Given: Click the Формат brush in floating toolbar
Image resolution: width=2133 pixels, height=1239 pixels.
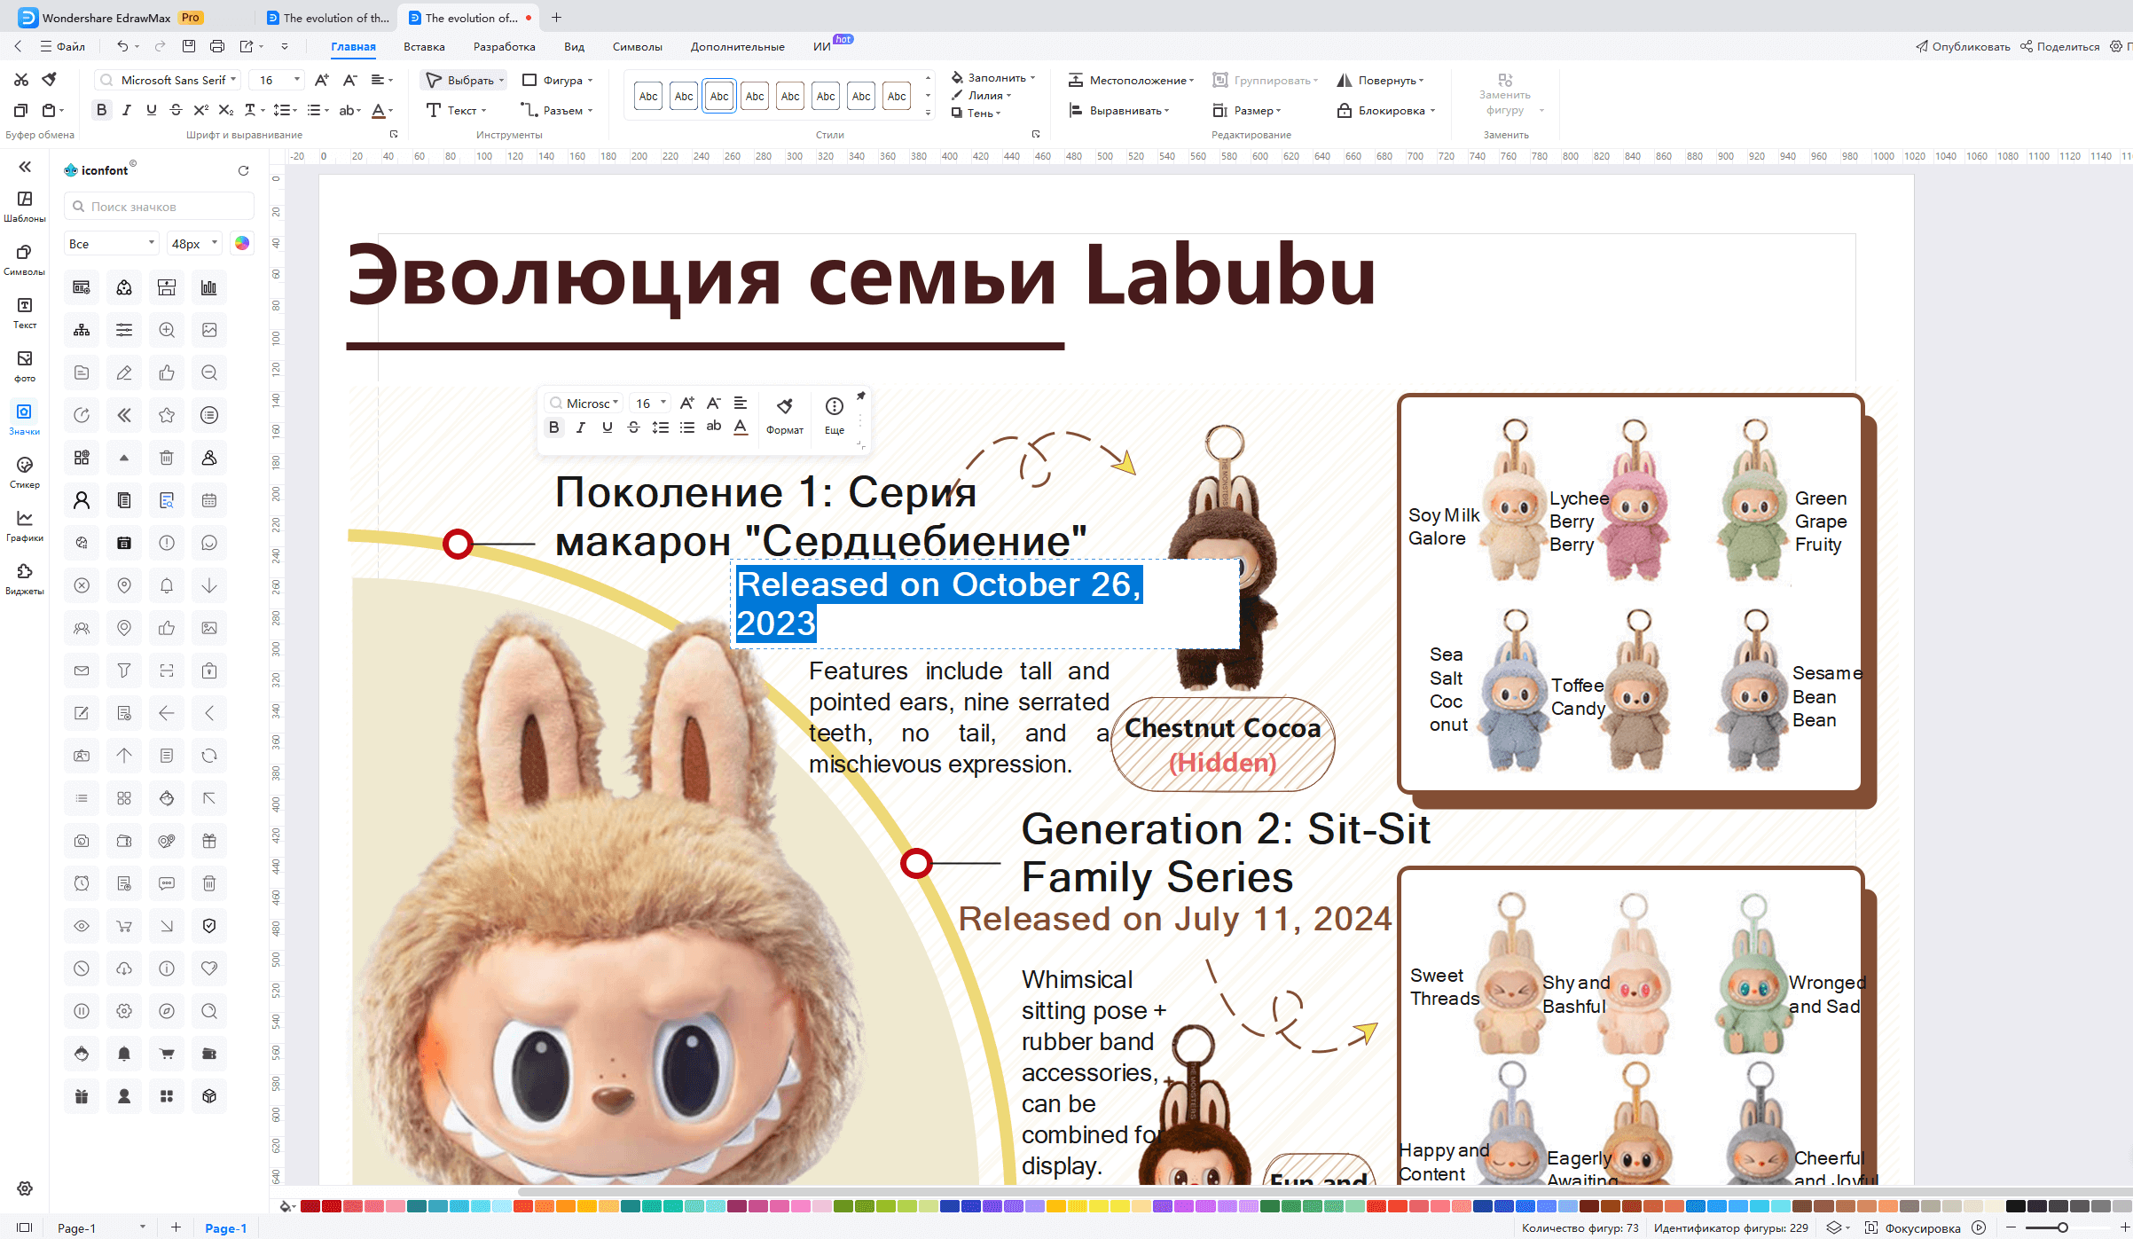Looking at the screenshot, I should (785, 415).
